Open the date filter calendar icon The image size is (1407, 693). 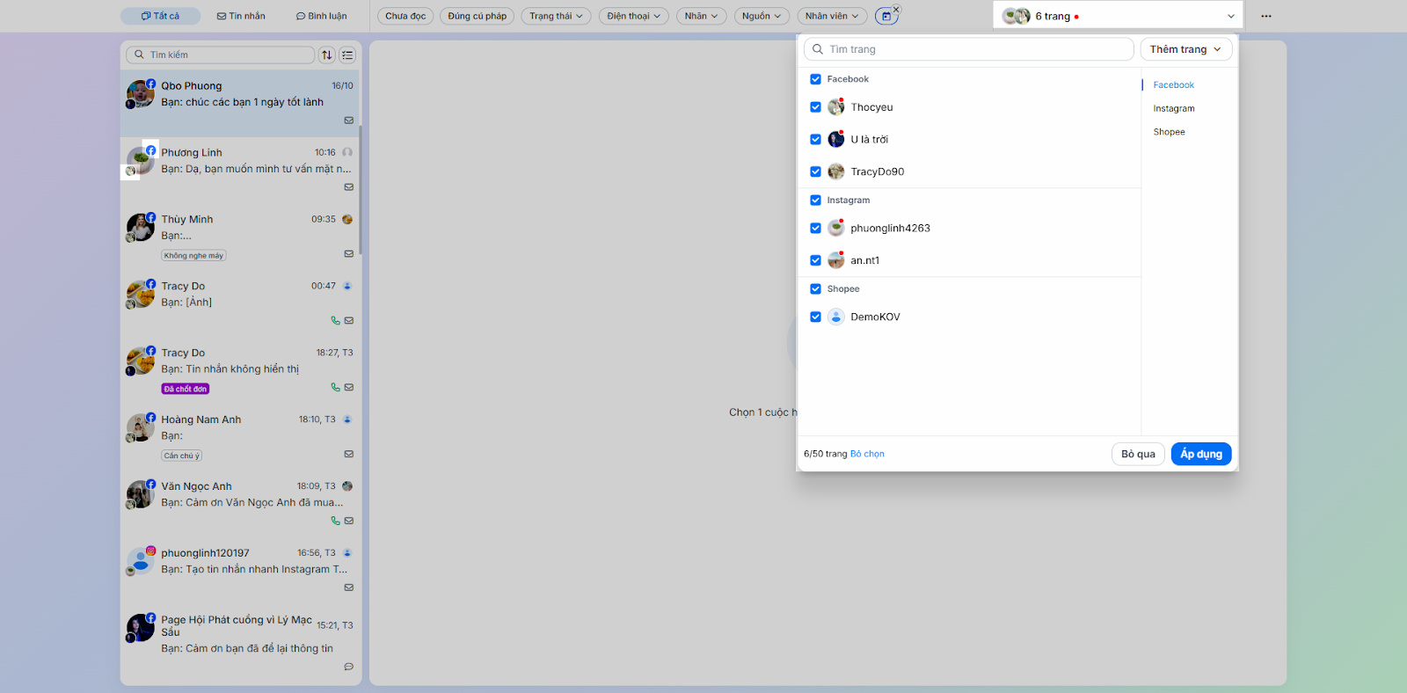click(886, 17)
